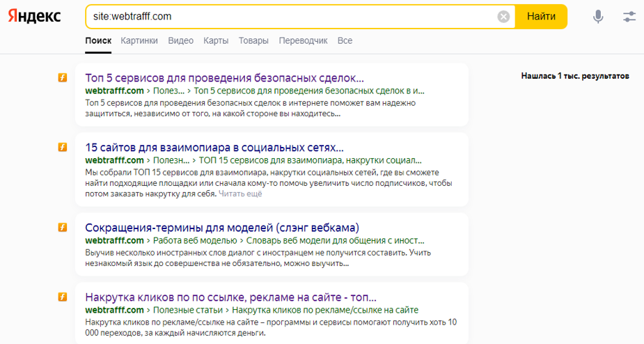Screen dimensions: 644x344
Task: Click snippet text starting Мы собрали ТОП 15
Action: [269, 183]
